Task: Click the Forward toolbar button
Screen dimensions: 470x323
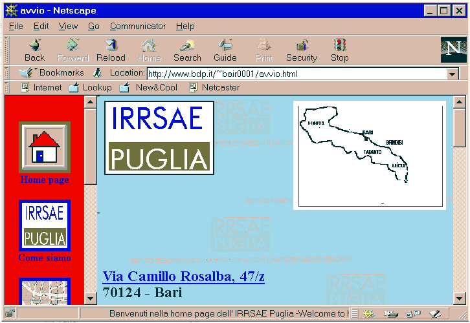Action: (x=73, y=50)
